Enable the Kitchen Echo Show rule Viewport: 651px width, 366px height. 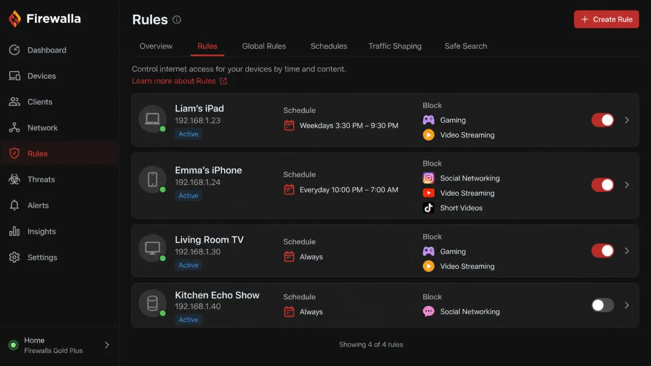(x=603, y=305)
